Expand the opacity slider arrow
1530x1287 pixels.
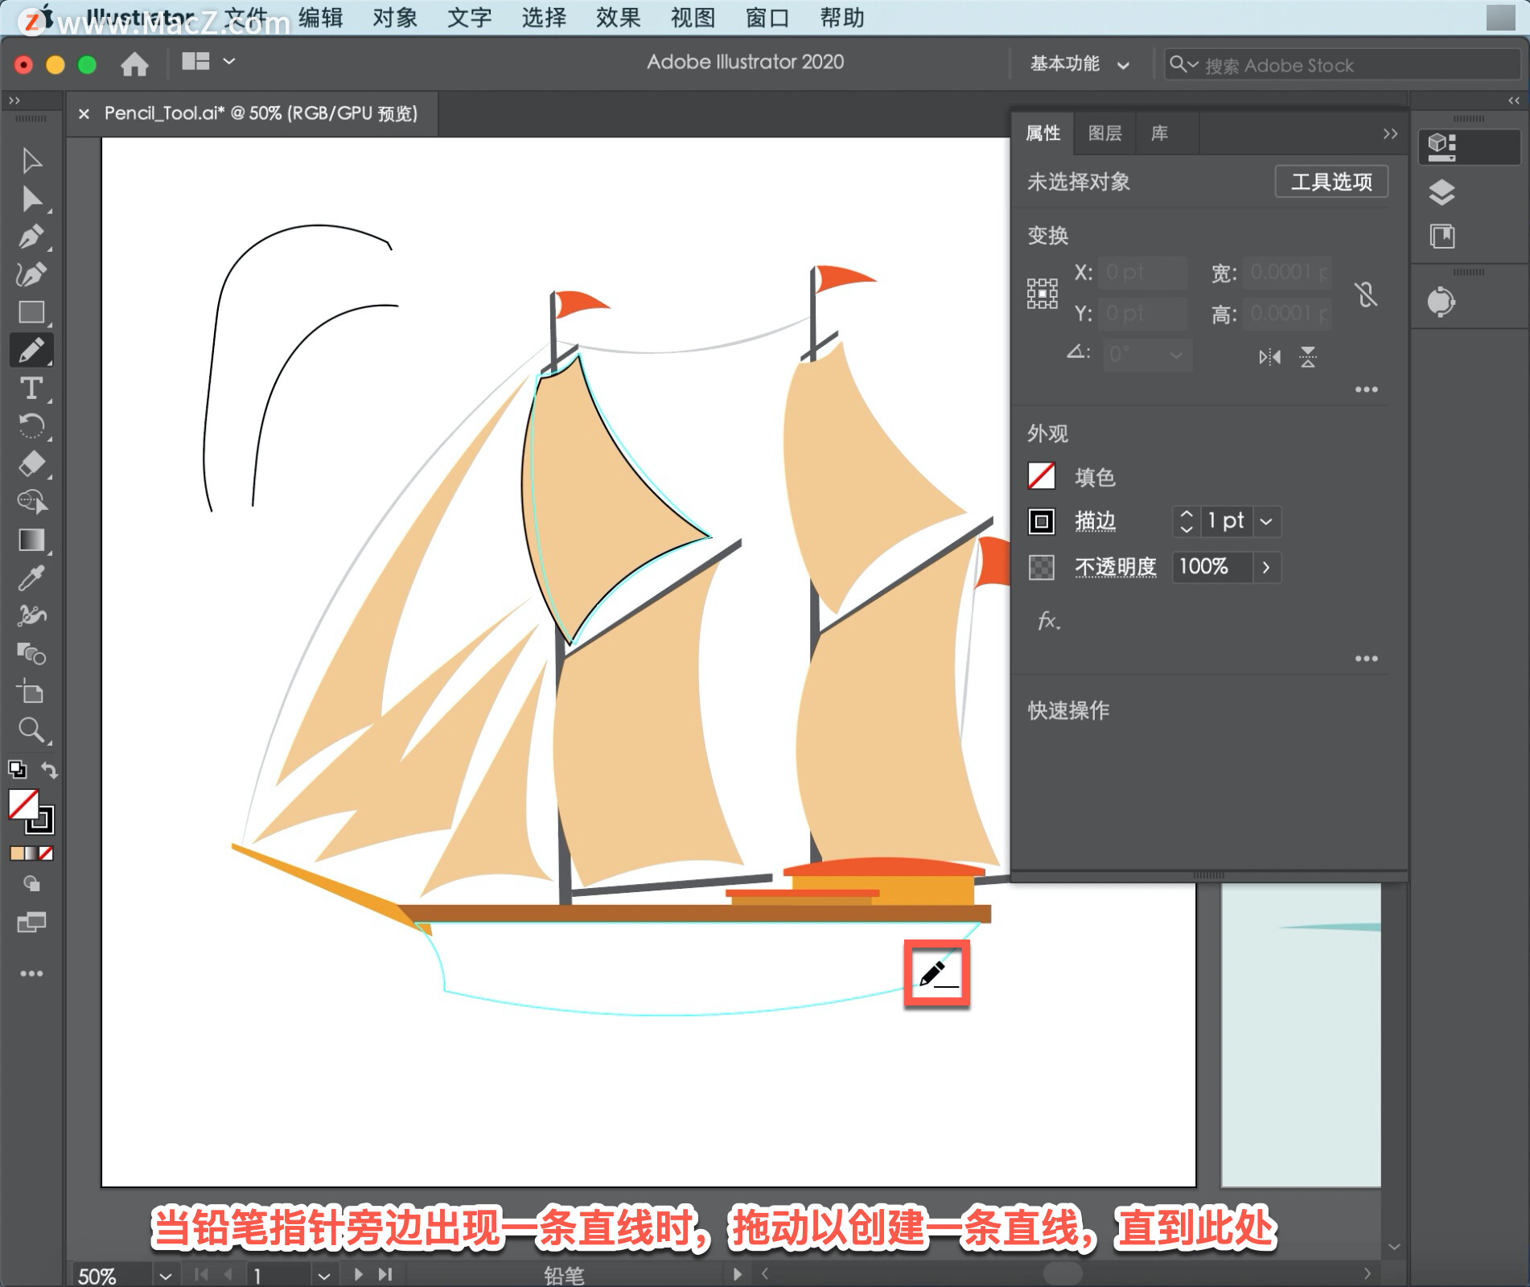pos(1266,567)
